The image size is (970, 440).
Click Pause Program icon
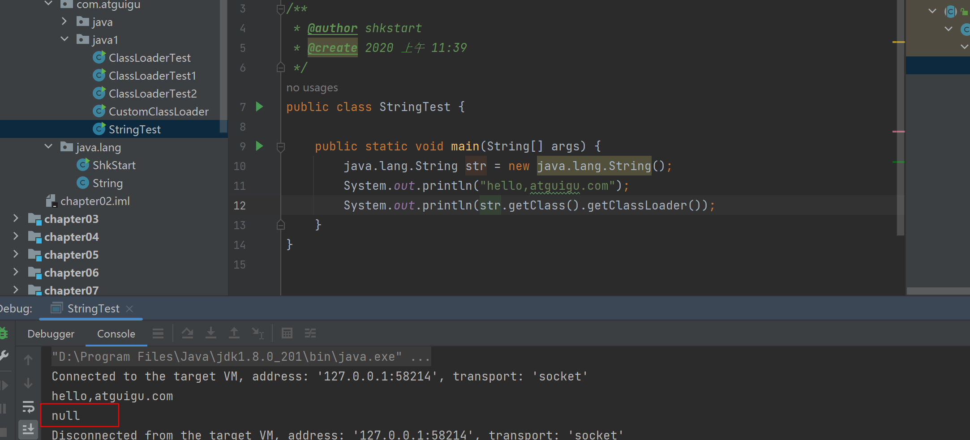point(4,408)
